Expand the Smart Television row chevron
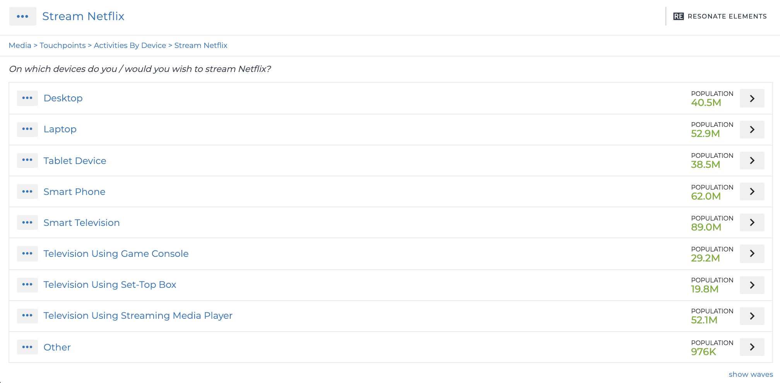780x383 pixels. click(x=752, y=222)
